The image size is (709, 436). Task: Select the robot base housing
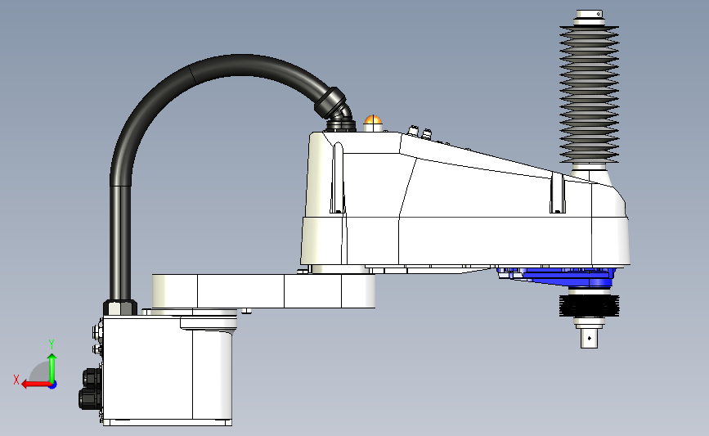pos(168,370)
